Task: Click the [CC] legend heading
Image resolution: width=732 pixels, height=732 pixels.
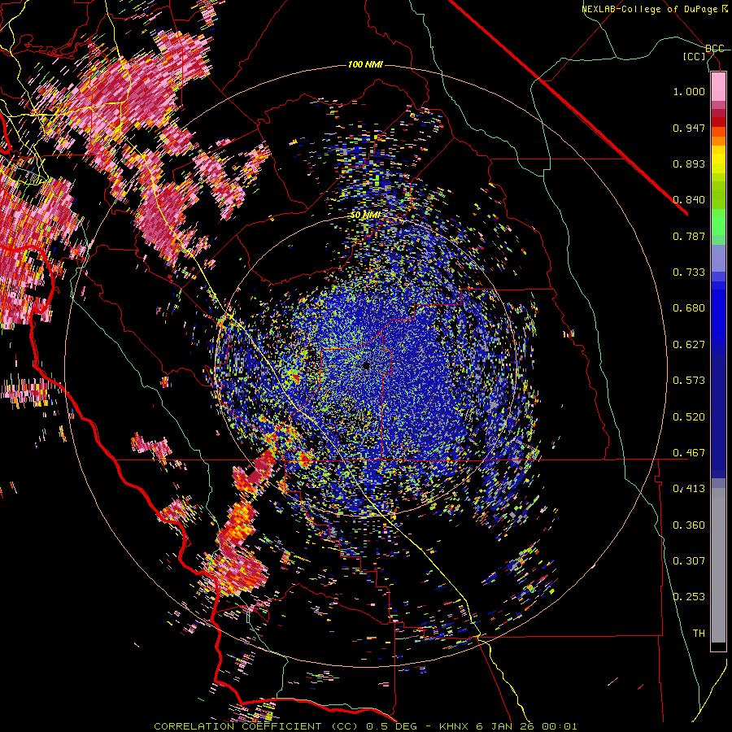Action: 695,56
